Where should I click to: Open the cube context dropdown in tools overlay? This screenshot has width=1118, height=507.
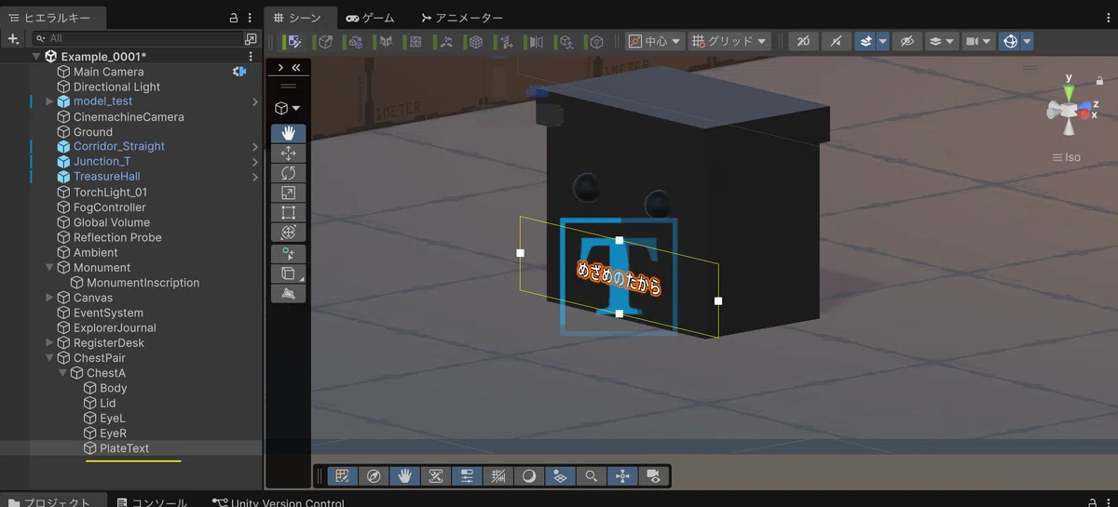pyautogui.click(x=288, y=108)
